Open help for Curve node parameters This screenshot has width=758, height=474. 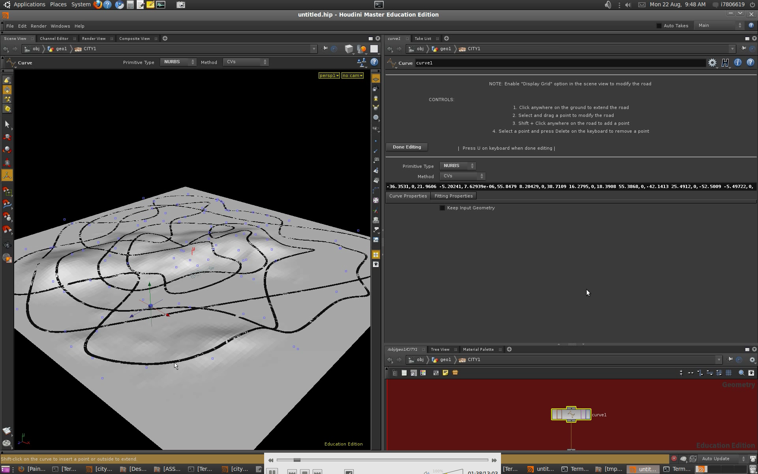click(x=750, y=62)
